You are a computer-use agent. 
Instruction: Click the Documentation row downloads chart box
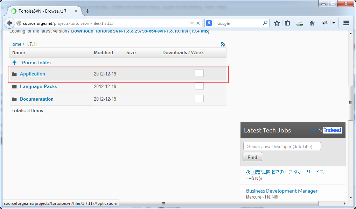(199, 98)
